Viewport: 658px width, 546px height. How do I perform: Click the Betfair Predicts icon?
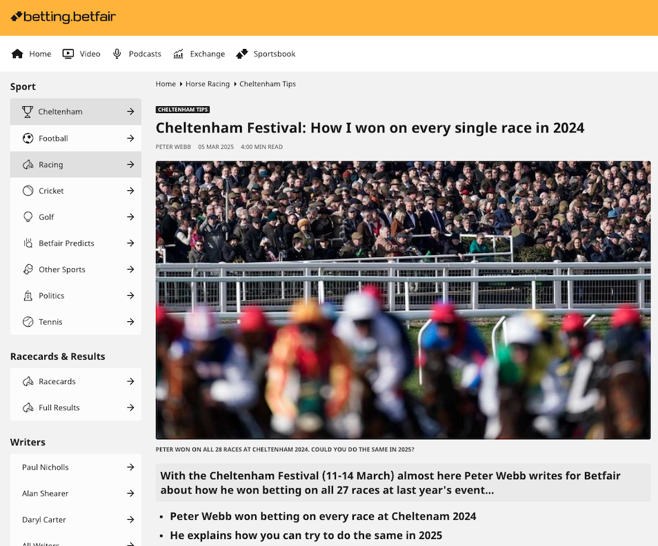[28, 243]
